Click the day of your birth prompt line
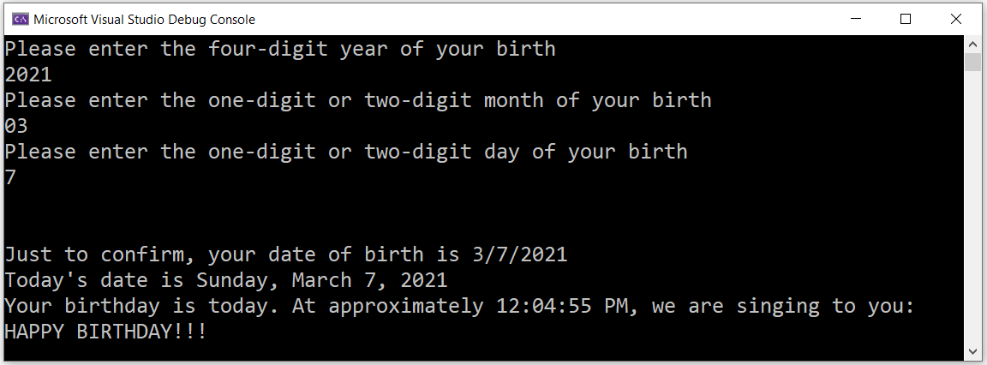Image resolution: width=987 pixels, height=365 pixels. pos(346,152)
